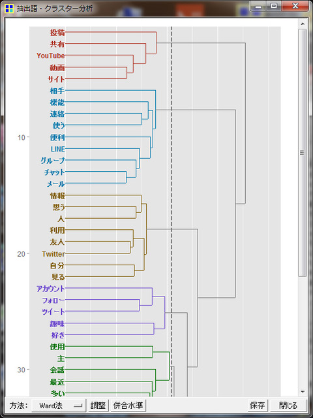Maximize the 抽出語・クラスター分析 window
The height and width of the screenshot is (418, 313).
pos(273,6)
